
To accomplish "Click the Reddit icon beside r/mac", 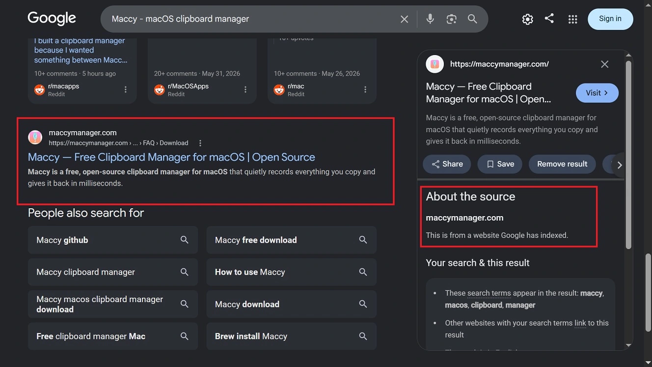I will coord(279,90).
